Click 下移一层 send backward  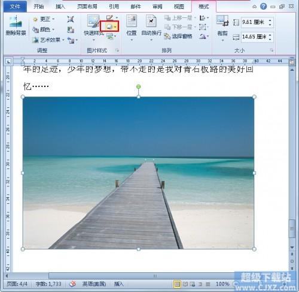tap(178, 27)
